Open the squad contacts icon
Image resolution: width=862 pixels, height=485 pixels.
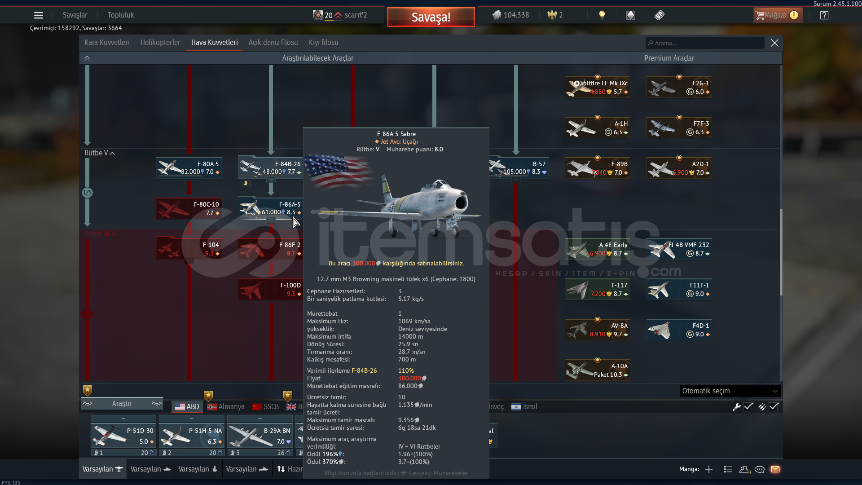pyautogui.click(x=745, y=469)
